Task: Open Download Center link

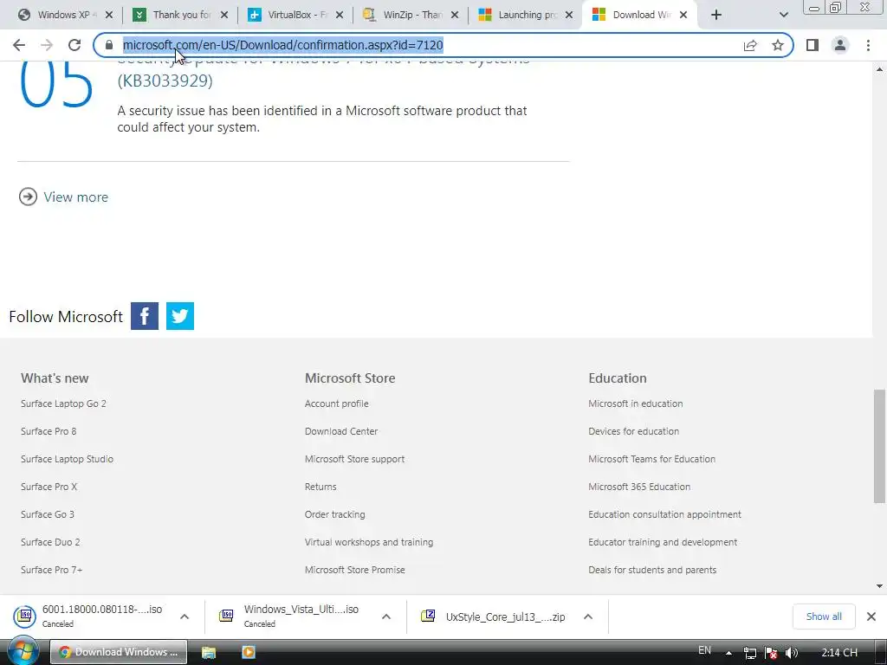Action: pos(341,431)
